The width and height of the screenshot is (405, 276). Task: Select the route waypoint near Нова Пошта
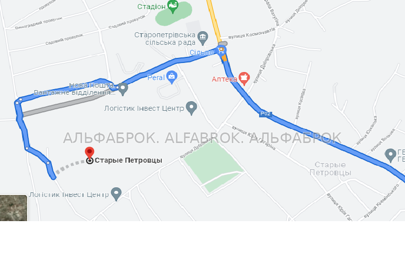tap(117, 88)
